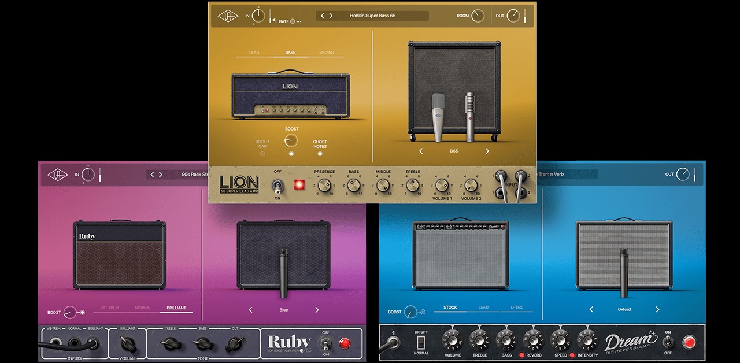The width and height of the screenshot is (740, 363).
Task: Click the red pilot light on the Lion panel
Action: click(x=299, y=186)
